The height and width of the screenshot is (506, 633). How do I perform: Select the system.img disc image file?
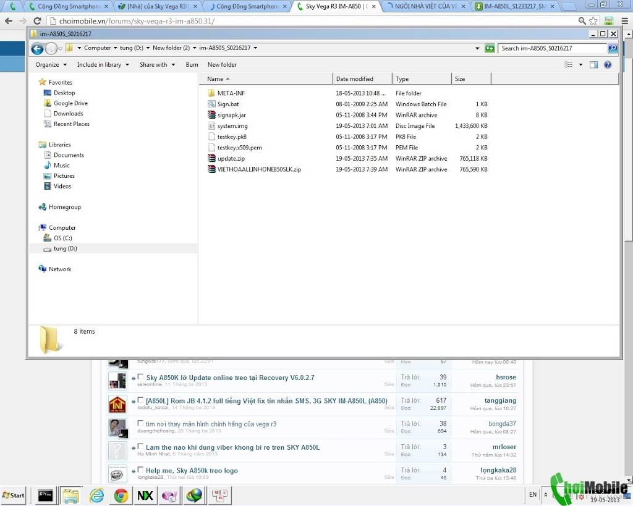[232, 126]
